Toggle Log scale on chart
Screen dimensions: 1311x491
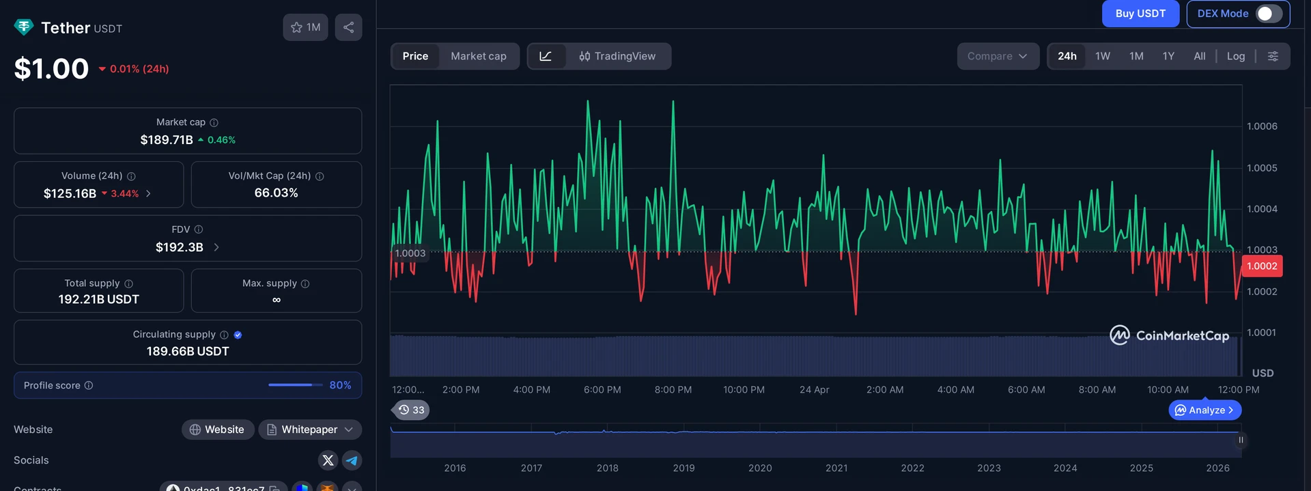pyautogui.click(x=1236, y=56)
